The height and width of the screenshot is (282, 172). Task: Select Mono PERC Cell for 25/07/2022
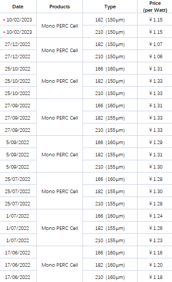click(x=60, y=191)
